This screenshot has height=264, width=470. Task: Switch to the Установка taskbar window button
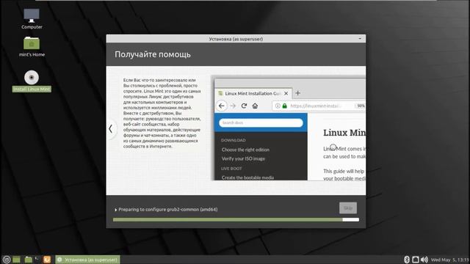pos(88,260)
